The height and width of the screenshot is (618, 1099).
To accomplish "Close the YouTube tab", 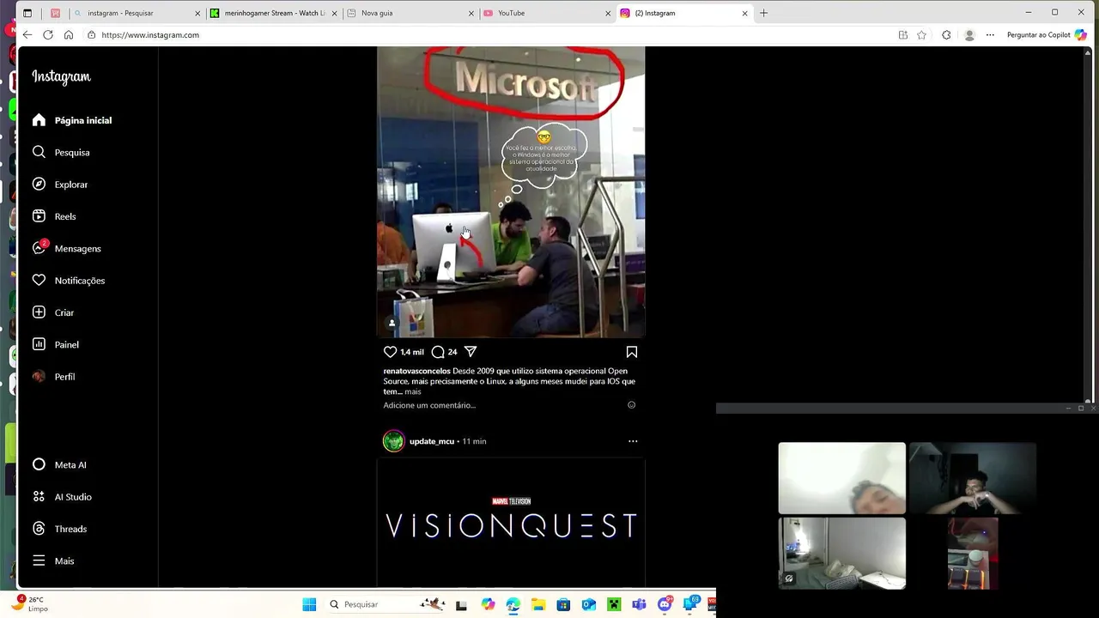I will point(608,13).
